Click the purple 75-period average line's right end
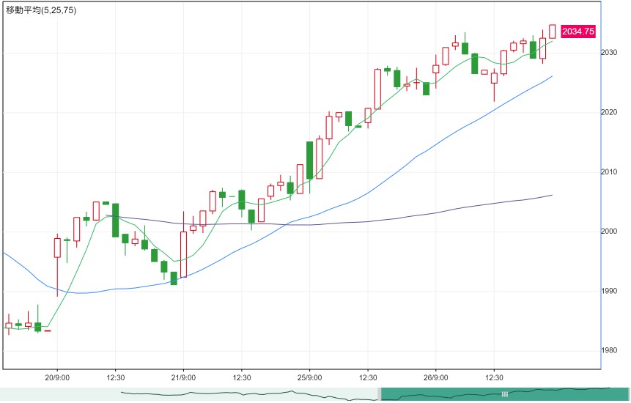The height and width of the screenshot is (403, 631). [551, 195]
